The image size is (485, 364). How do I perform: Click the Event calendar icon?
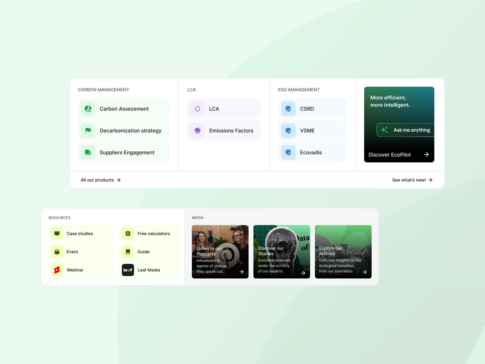57,252
